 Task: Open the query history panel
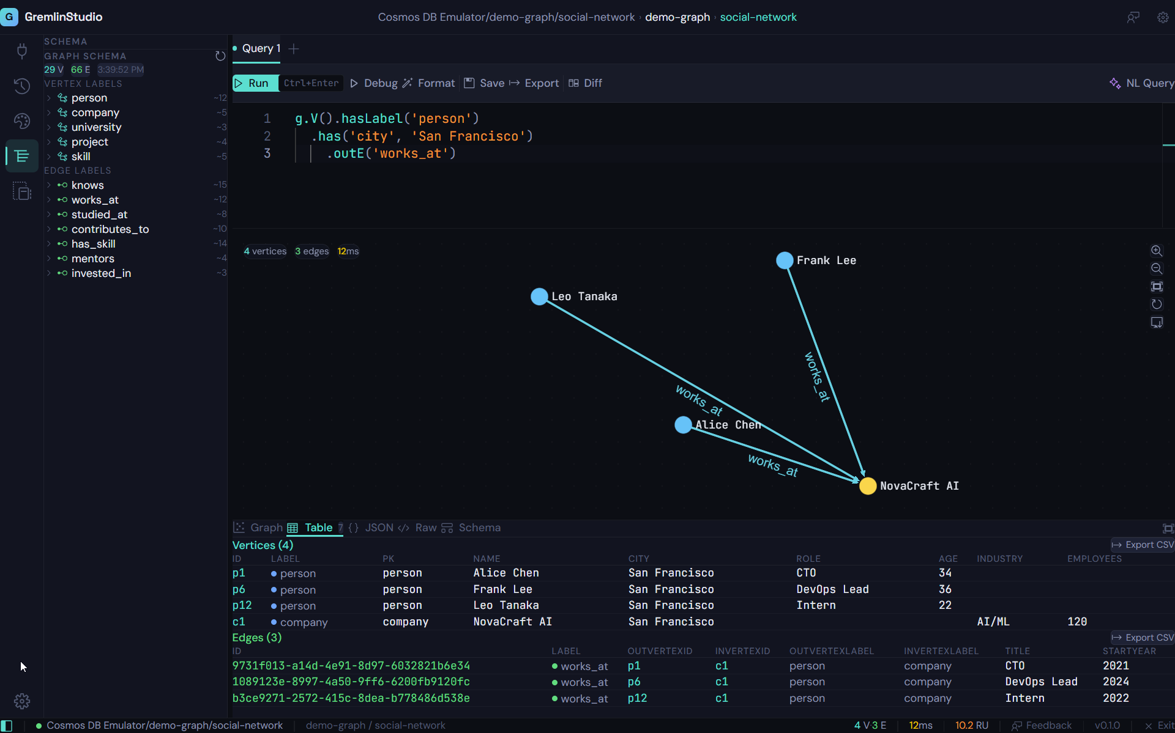pos(22,86)
